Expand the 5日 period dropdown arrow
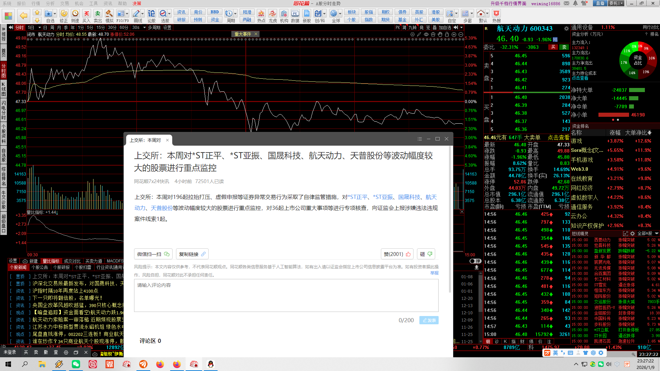660x371 pixels. pyautogui.click(x=40, y=27)
